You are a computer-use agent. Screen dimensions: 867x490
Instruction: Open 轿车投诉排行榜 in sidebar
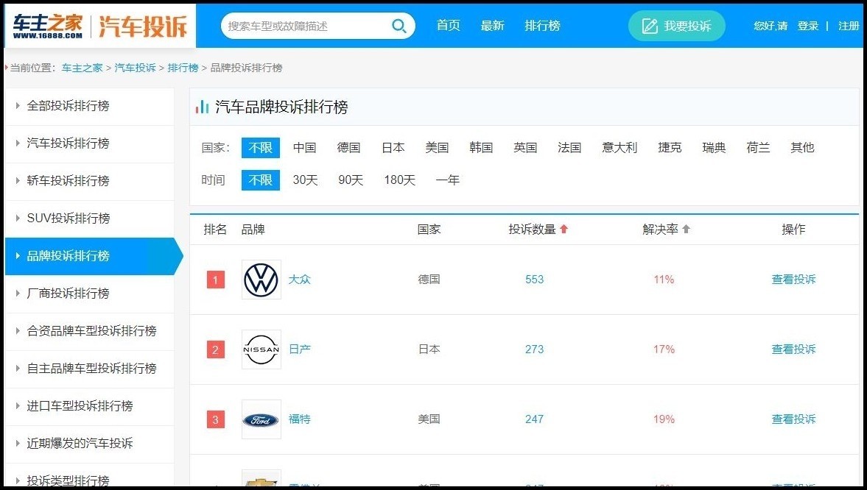point(90,181)
